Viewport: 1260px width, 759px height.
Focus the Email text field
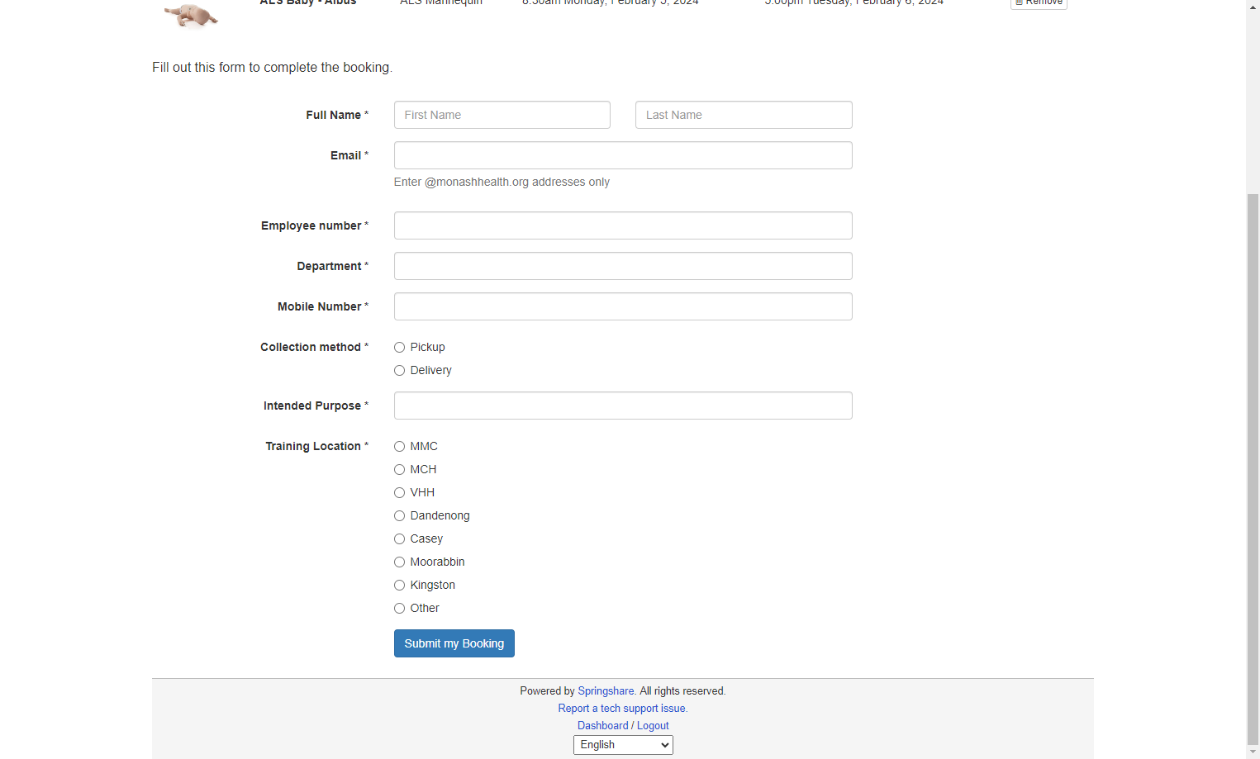click(623, 155)
